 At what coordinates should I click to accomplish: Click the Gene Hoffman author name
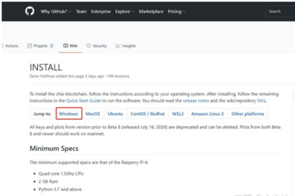[42, 76]
